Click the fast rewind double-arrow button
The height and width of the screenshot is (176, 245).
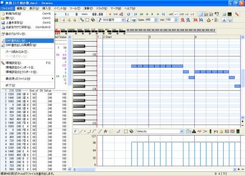(141, 14)
